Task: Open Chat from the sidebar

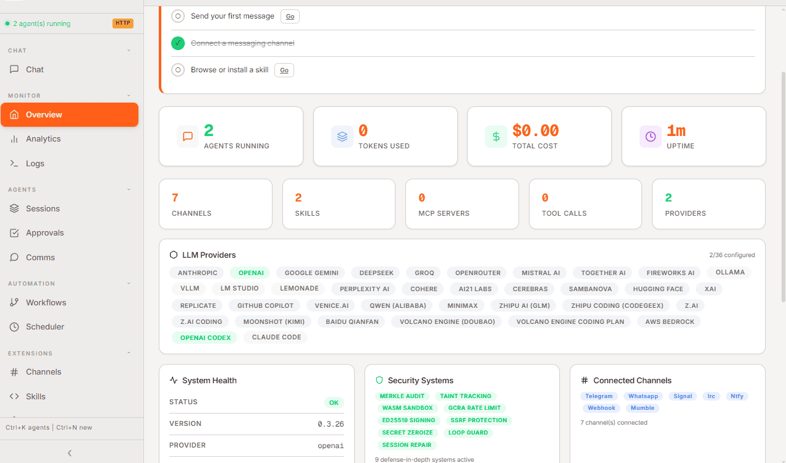Action: [x=69, y=70]
